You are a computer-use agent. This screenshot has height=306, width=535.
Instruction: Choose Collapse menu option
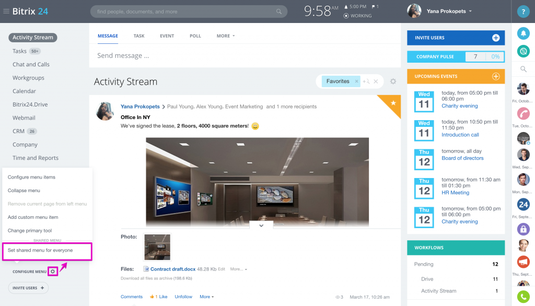(x=24, y=191)
